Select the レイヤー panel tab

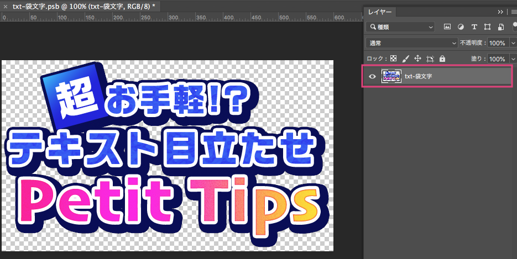[x=380, y=12]
